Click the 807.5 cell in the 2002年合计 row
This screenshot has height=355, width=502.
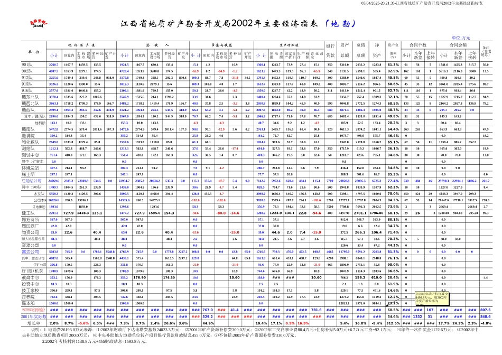point(486,310)
